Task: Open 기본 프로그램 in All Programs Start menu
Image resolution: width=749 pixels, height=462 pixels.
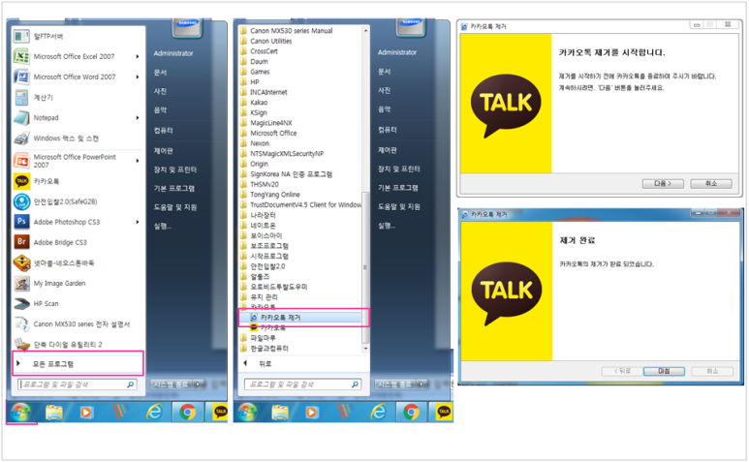Action: tap(398, 188)
